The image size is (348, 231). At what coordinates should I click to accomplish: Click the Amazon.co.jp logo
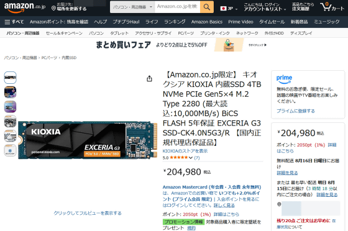tap(25, 7)
